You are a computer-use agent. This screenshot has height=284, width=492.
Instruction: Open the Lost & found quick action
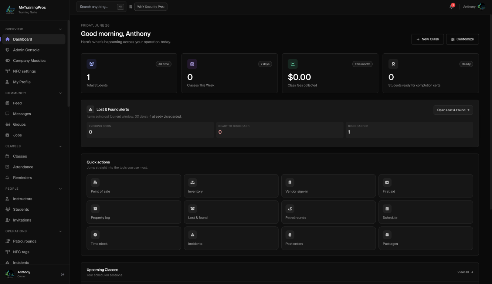pyautogui.click(x=231, y=212)
